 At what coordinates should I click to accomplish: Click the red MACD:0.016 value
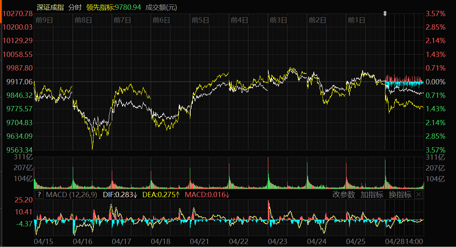pyautogui.click(x=208, y=195)
